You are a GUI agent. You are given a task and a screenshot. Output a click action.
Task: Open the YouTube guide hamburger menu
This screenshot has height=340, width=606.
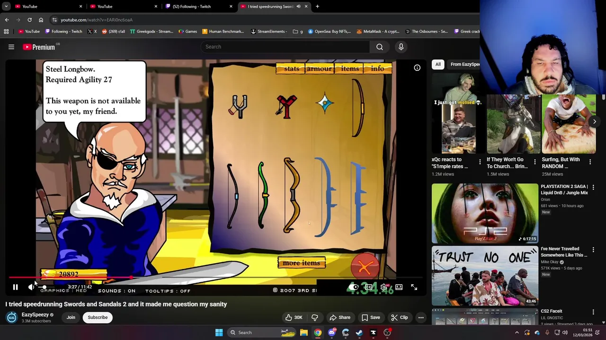(x=11, y=47)
